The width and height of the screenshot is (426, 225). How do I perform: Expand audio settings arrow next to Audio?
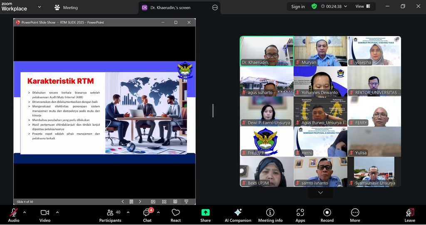(x=25, y=213)
